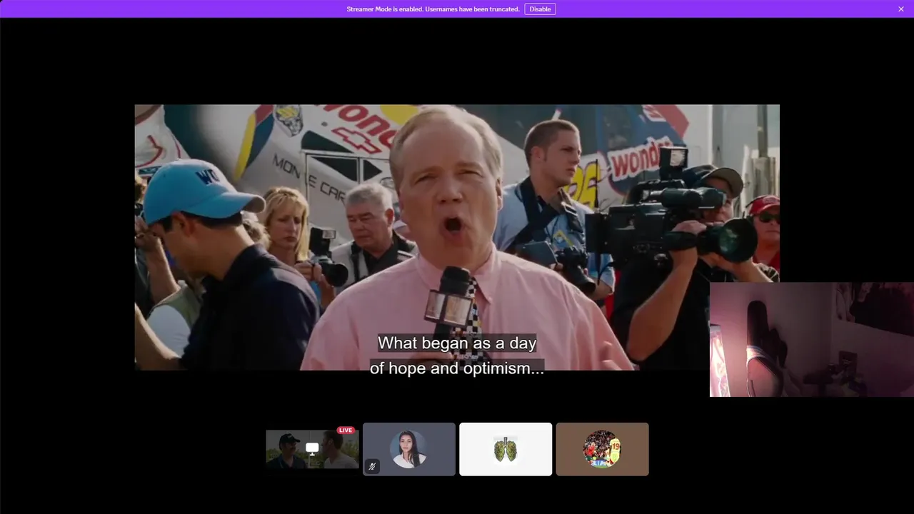This screenshot has width=914, height=514.
Task: Select the brown participant tile with red avatar
Action: (603, 449)
